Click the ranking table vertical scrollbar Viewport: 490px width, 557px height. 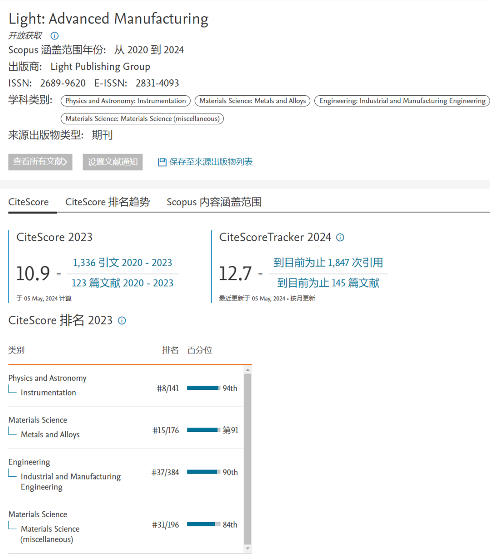pyautogui.click(x=248, y=458)
